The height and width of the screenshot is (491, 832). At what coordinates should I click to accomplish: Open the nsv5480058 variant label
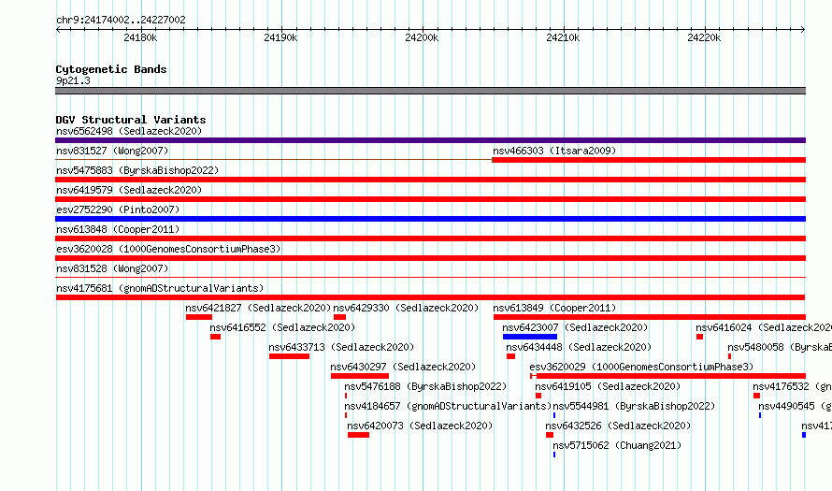pyautogui.click(x=780, y=347)
